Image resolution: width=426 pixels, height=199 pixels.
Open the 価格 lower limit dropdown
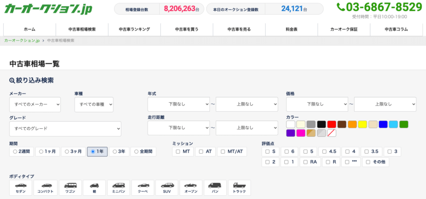pos(317,104)
